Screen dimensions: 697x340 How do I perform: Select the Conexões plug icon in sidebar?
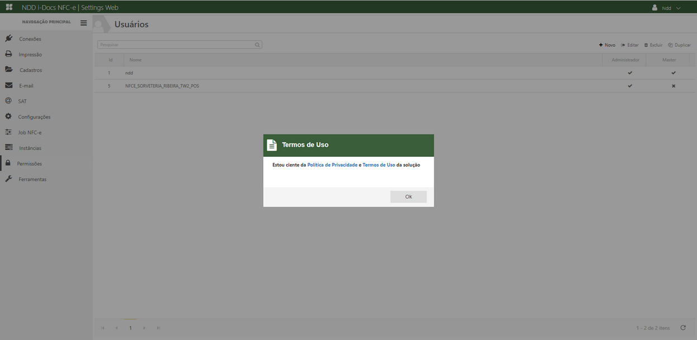click(x=8, y=39)
